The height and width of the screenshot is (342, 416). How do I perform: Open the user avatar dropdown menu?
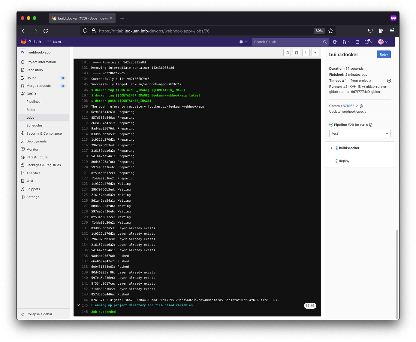pos(383,42)
